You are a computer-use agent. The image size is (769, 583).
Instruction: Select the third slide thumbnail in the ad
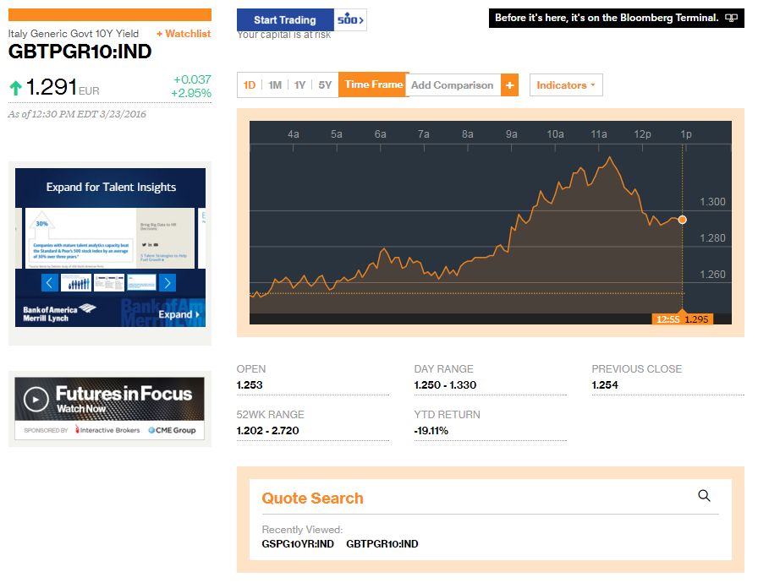click(x=141, y=283)
